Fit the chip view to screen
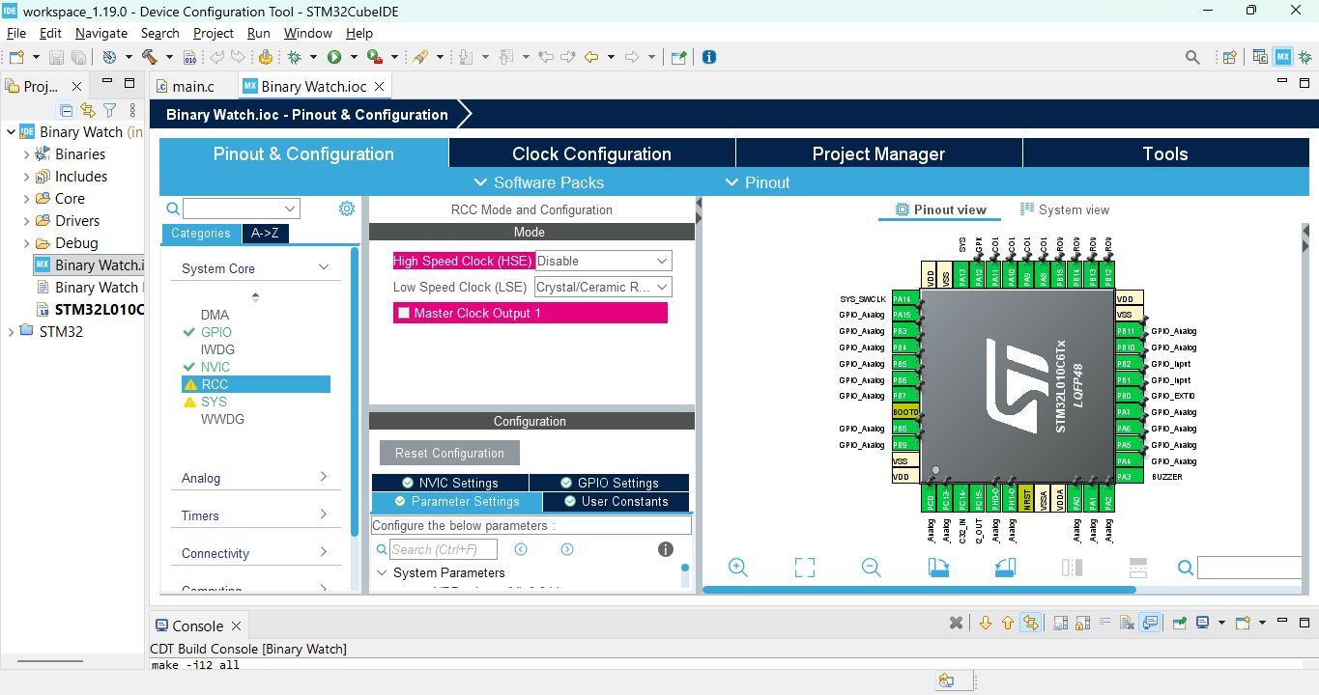 805,568
